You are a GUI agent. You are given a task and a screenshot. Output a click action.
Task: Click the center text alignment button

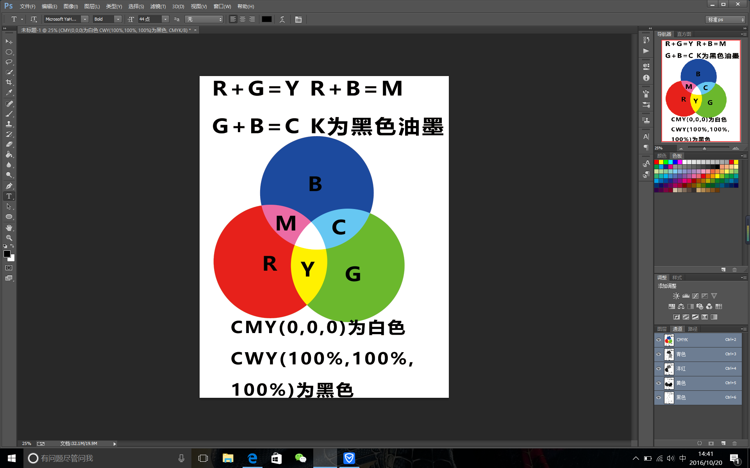tap(243, 19)
